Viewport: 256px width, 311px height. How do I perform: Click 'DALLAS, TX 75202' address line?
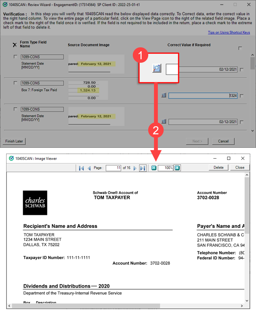(x=41, y=245)
